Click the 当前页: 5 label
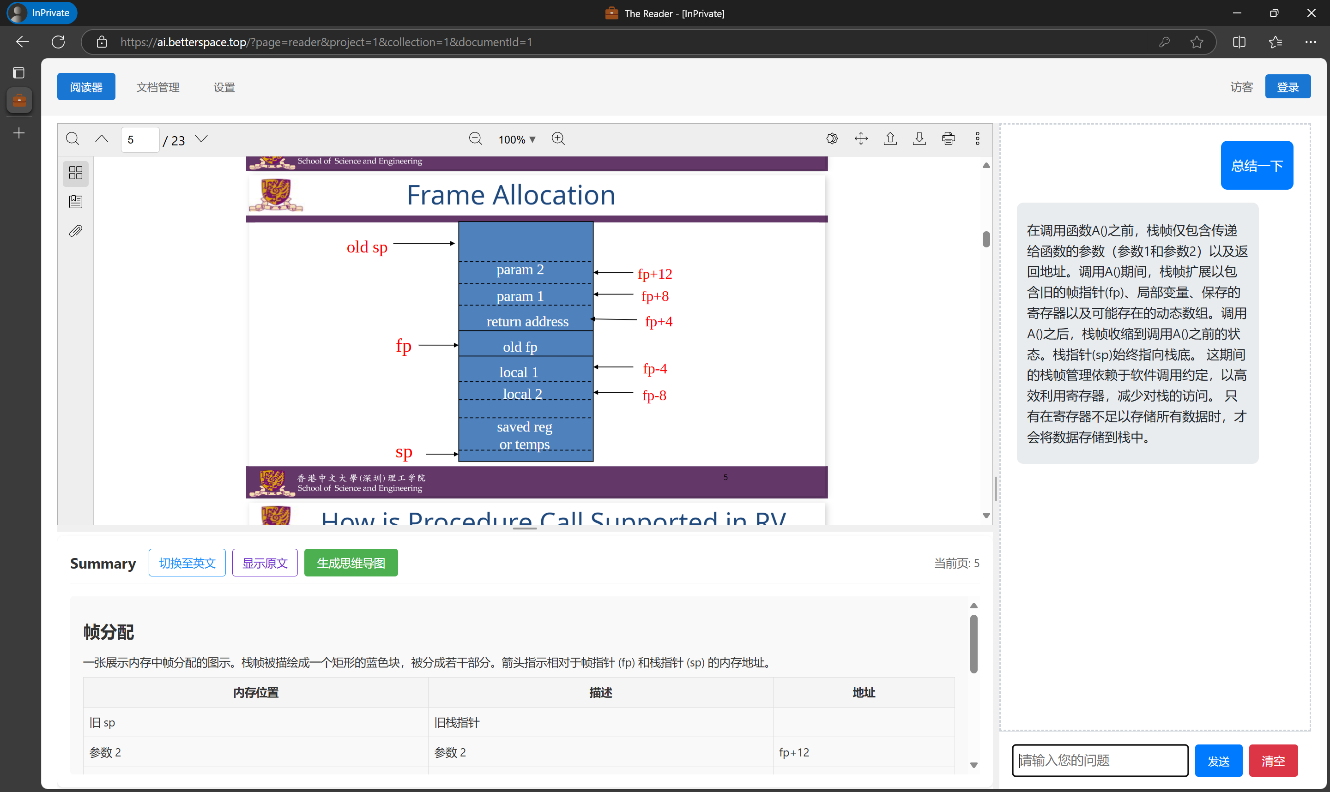1330x792 pixels. (x=956, y=564)
